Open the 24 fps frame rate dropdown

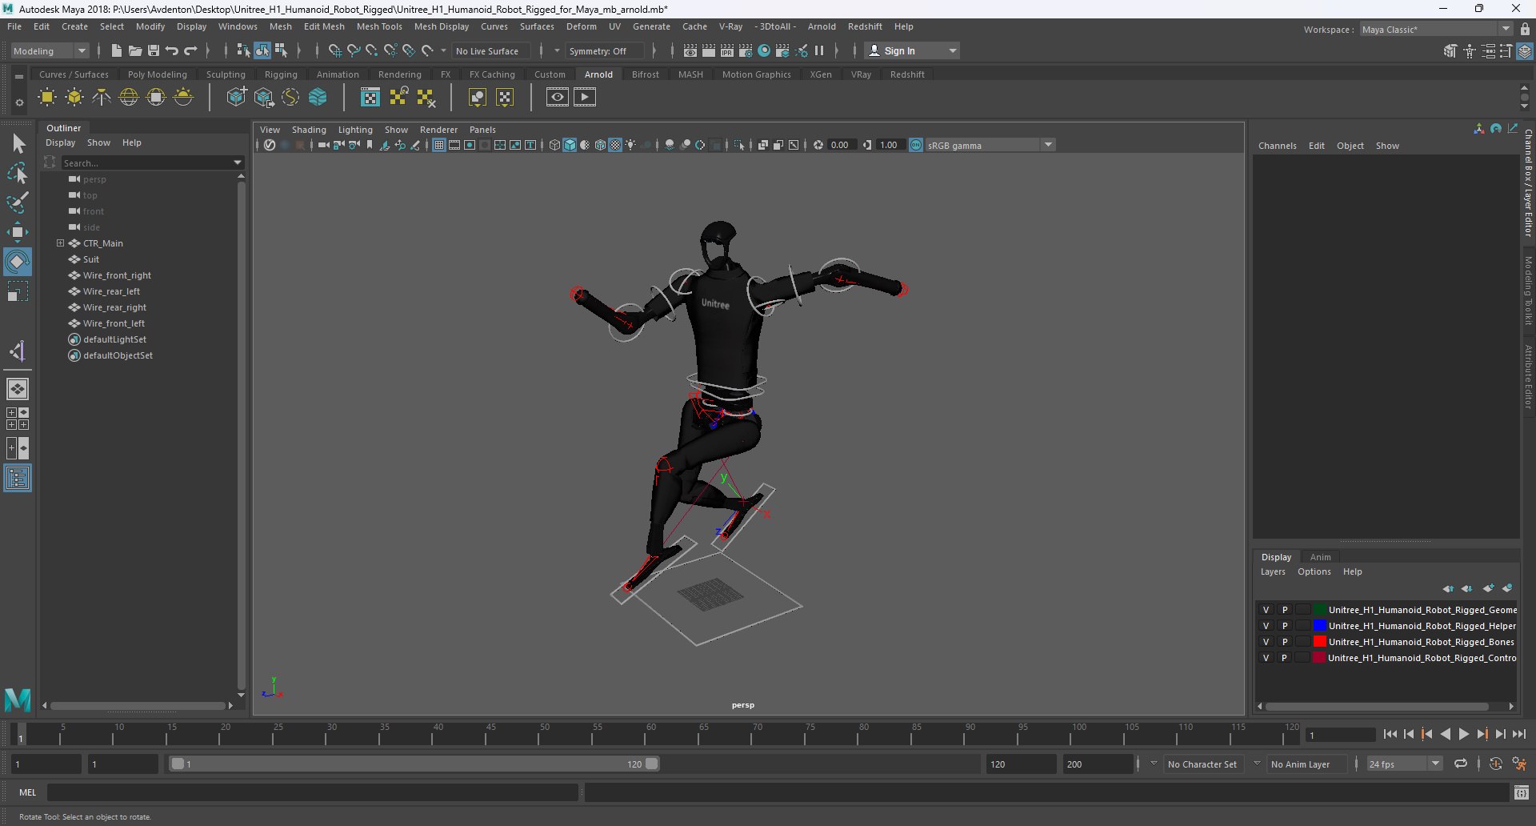coord(1405,764)
